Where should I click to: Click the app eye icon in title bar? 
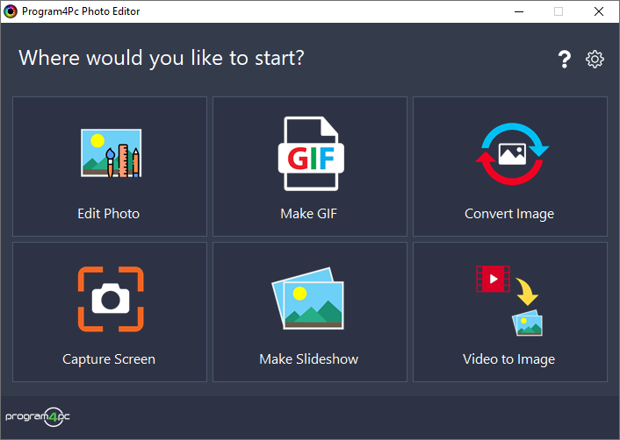click(11, 11)
